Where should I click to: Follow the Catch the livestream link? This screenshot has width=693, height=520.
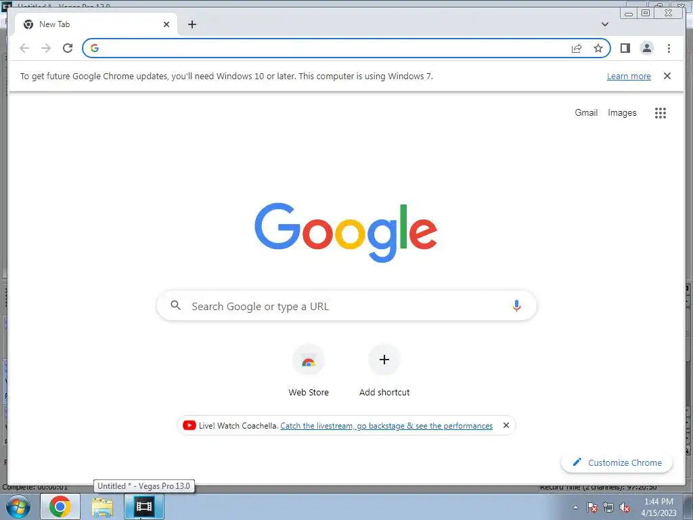click(x=386, y=425)
